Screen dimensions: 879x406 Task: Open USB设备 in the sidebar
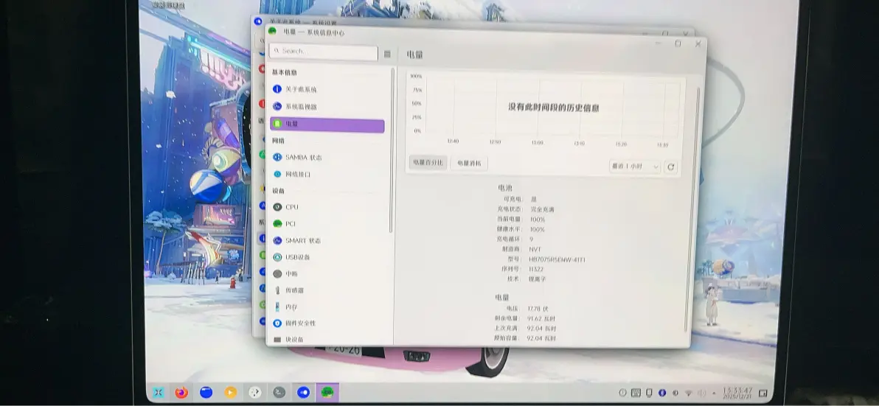pyautogui.click(x=328, y=257)
